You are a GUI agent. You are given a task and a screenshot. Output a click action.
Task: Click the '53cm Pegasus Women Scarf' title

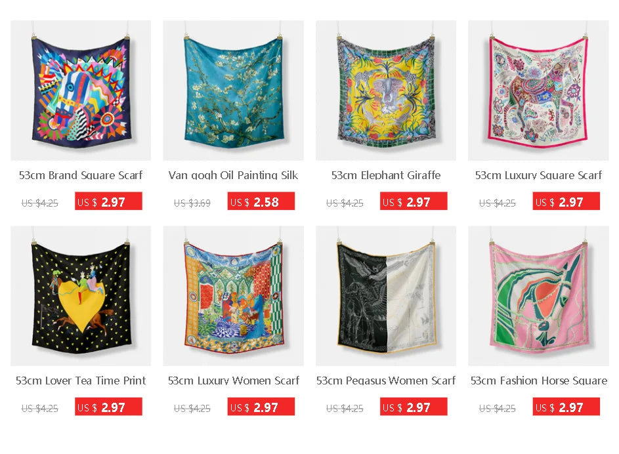pos(386,381)
